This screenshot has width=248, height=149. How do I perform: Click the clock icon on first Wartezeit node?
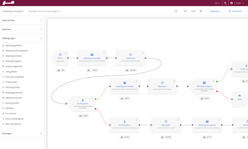point(131,55)
